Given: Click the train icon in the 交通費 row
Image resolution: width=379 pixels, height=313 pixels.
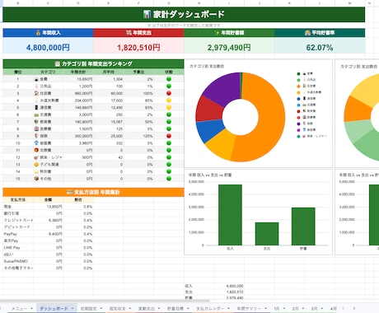Looking at the screenshot, I should [36, 114].
